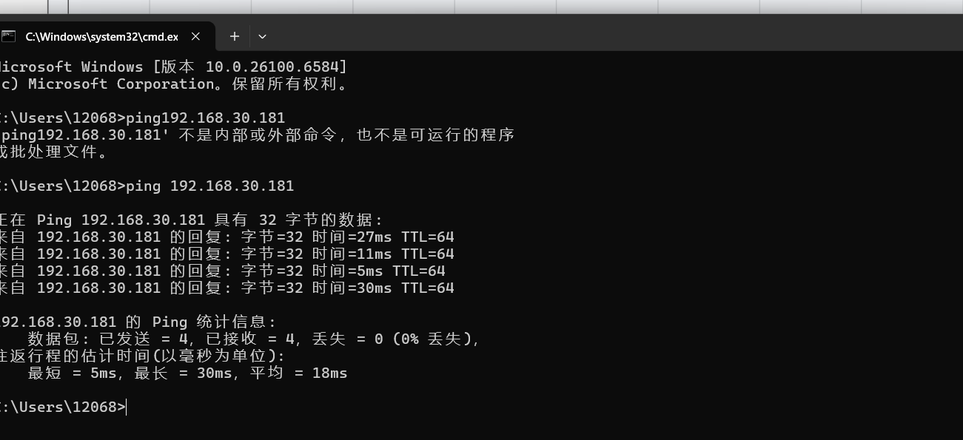Click the 'ping 192.168.30.181' command line
The image size is (963, 440).
147,186
